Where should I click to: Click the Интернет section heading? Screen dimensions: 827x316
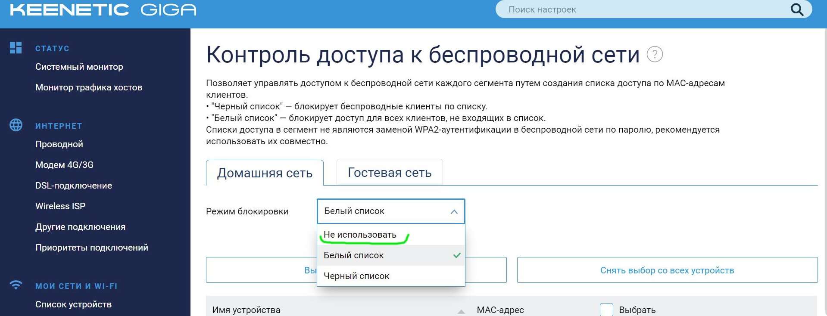coord(59,126)
